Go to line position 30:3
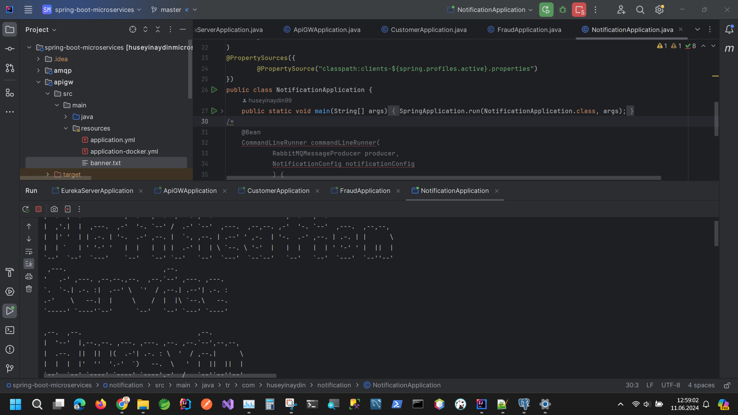Viewport: 738px width, 415px height. coord(632,385)
